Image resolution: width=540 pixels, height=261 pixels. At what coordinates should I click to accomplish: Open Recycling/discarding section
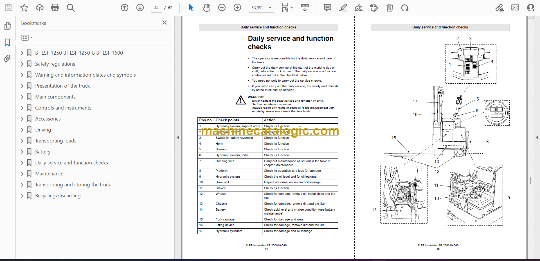pyautogui.click(x=58, y=196)
